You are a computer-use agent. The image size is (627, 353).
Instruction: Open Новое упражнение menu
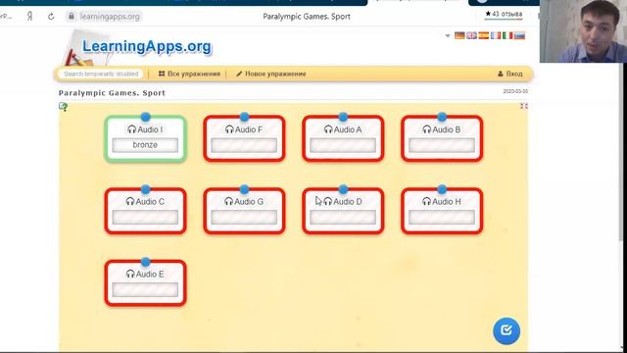pyautogui.click(x=270, y=74)
